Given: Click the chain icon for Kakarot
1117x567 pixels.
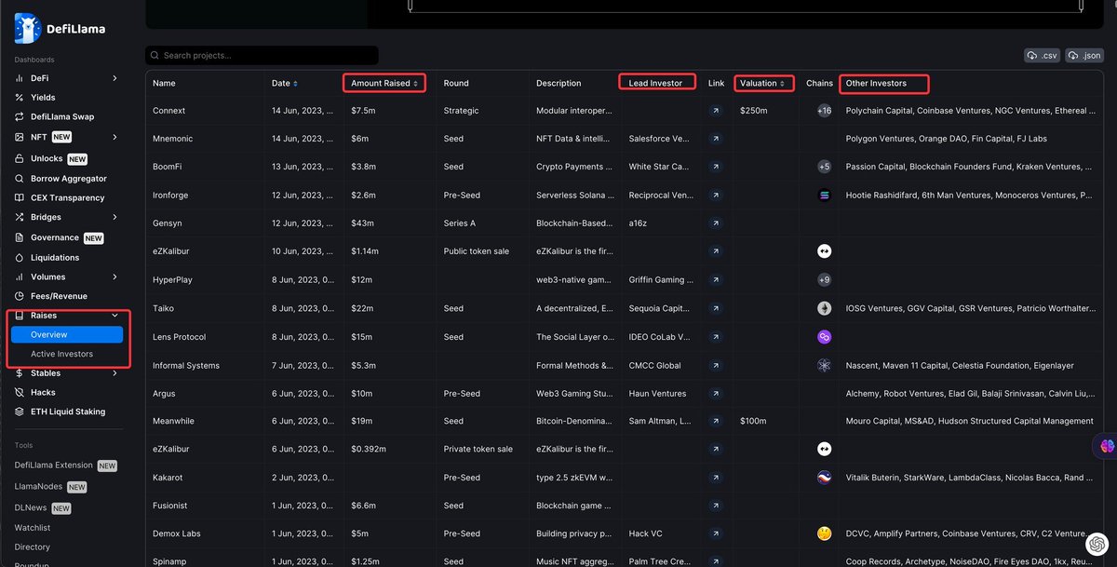Looking at the screenshot, I should pos(824,478).
